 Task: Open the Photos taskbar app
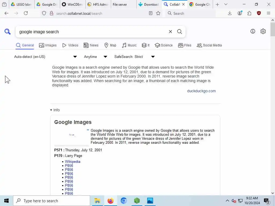(150, 201)
